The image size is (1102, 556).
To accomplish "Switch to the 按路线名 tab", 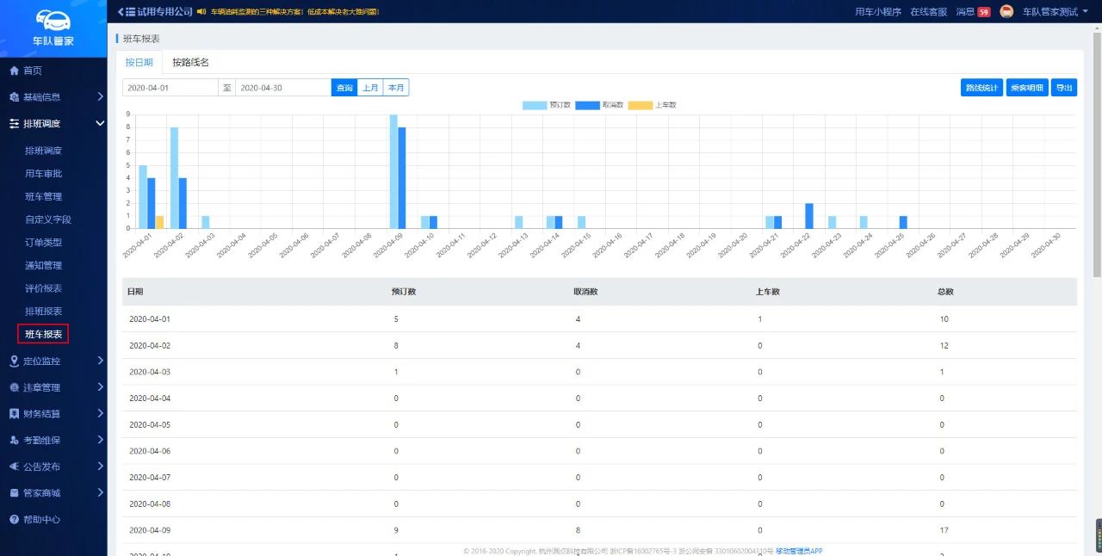I will pos(190,62).
